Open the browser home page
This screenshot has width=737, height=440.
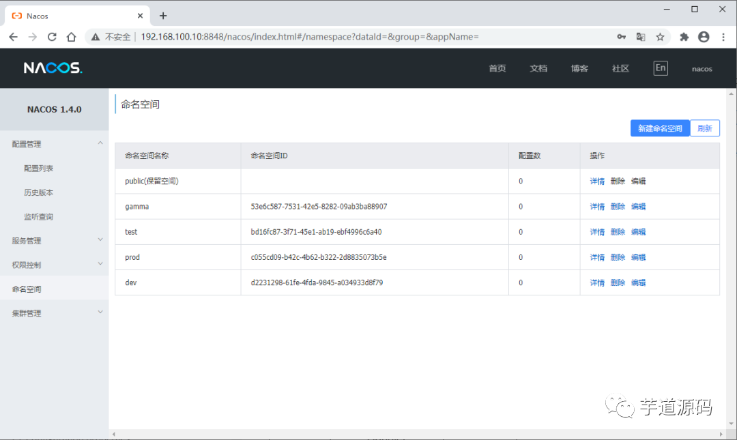pos(71,37)
